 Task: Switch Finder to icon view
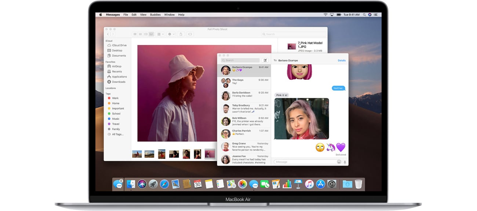coord(135,34)
